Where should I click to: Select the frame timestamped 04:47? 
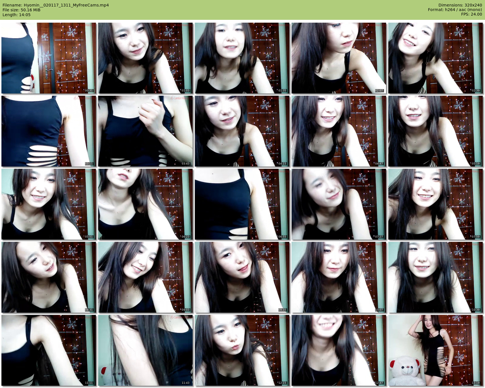(339, 131)
